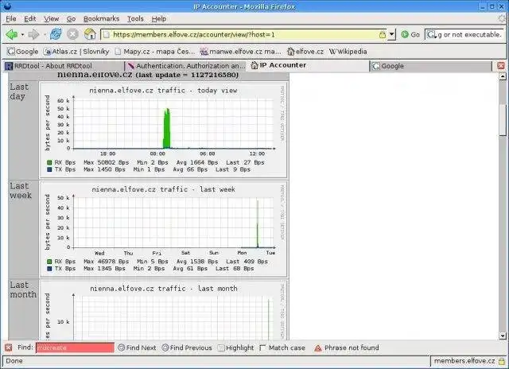Viewport: 509px width, 369px height.
Task: Click Find Next
Action: [x=137, y=348]
